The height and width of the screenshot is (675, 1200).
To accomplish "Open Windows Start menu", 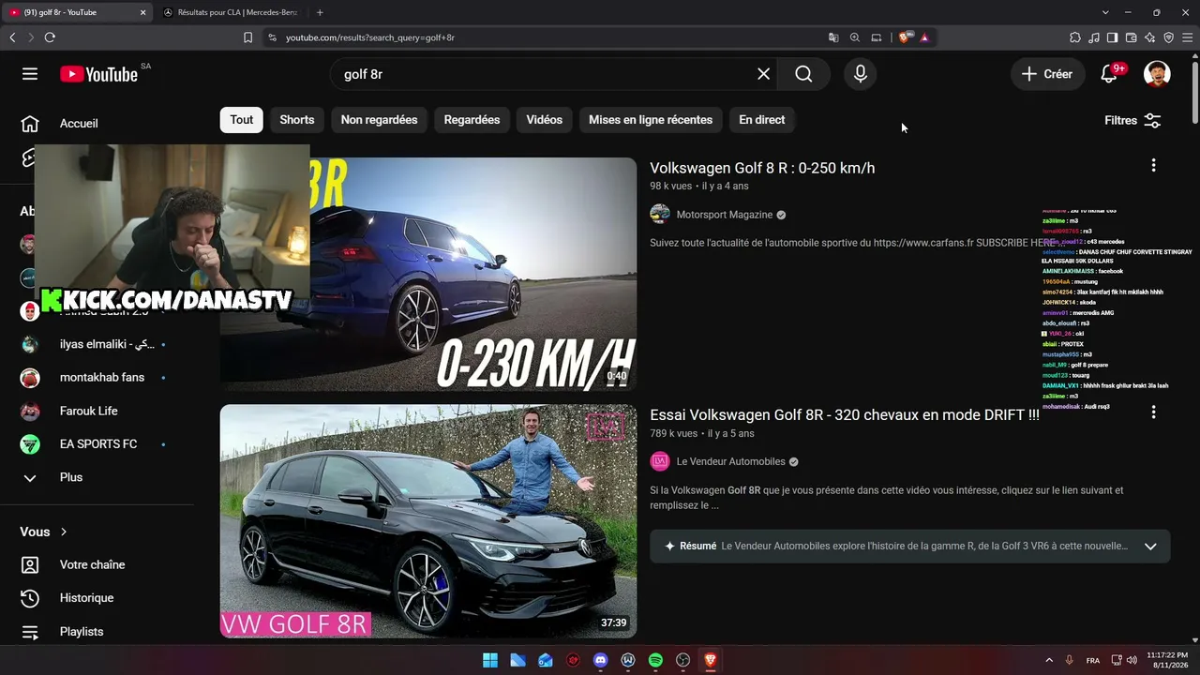I will (490, 660).
